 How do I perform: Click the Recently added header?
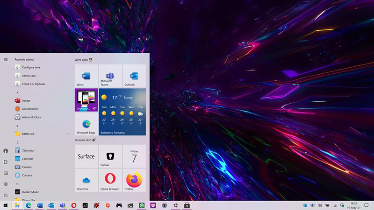point(24,60)
